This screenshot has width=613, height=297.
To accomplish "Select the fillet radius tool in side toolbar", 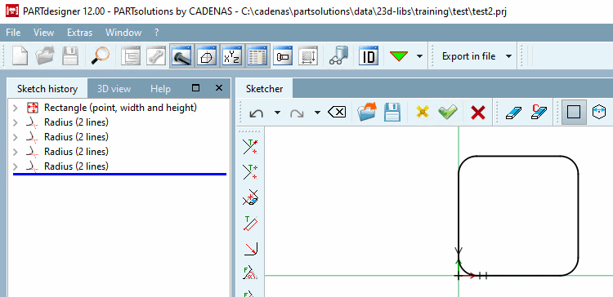I will click(x=250, y=248).
